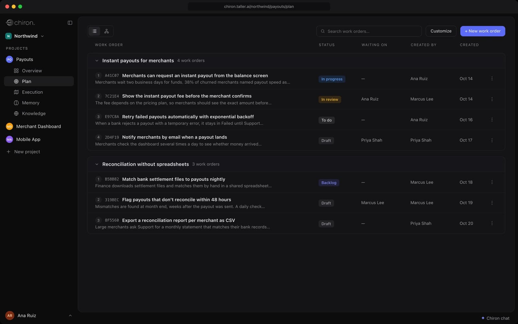Open more options for work order 319BEC
518x324 pixels.
pos(492,203)
